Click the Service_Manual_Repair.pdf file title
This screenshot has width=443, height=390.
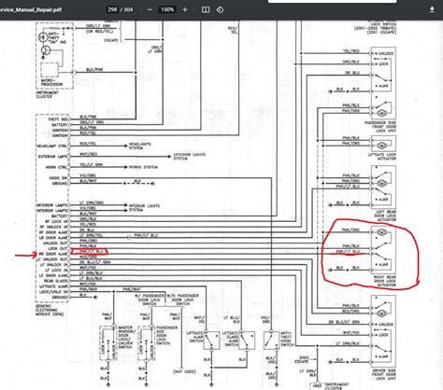(31, 9)
